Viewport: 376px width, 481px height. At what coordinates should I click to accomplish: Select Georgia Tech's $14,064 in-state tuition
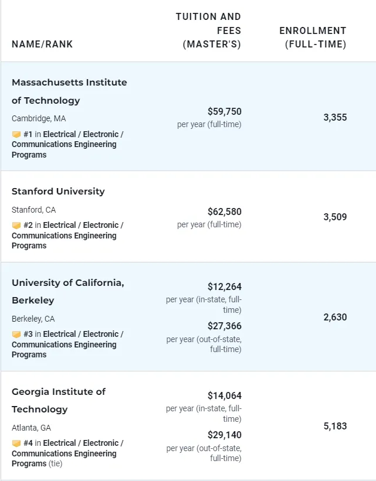(224, 395)
